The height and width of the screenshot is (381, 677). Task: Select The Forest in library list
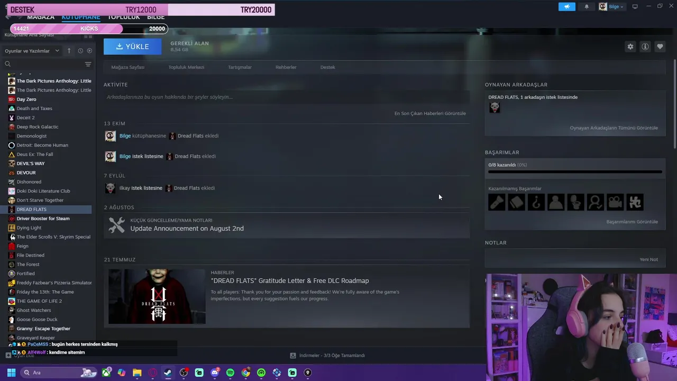coord(28,265)
